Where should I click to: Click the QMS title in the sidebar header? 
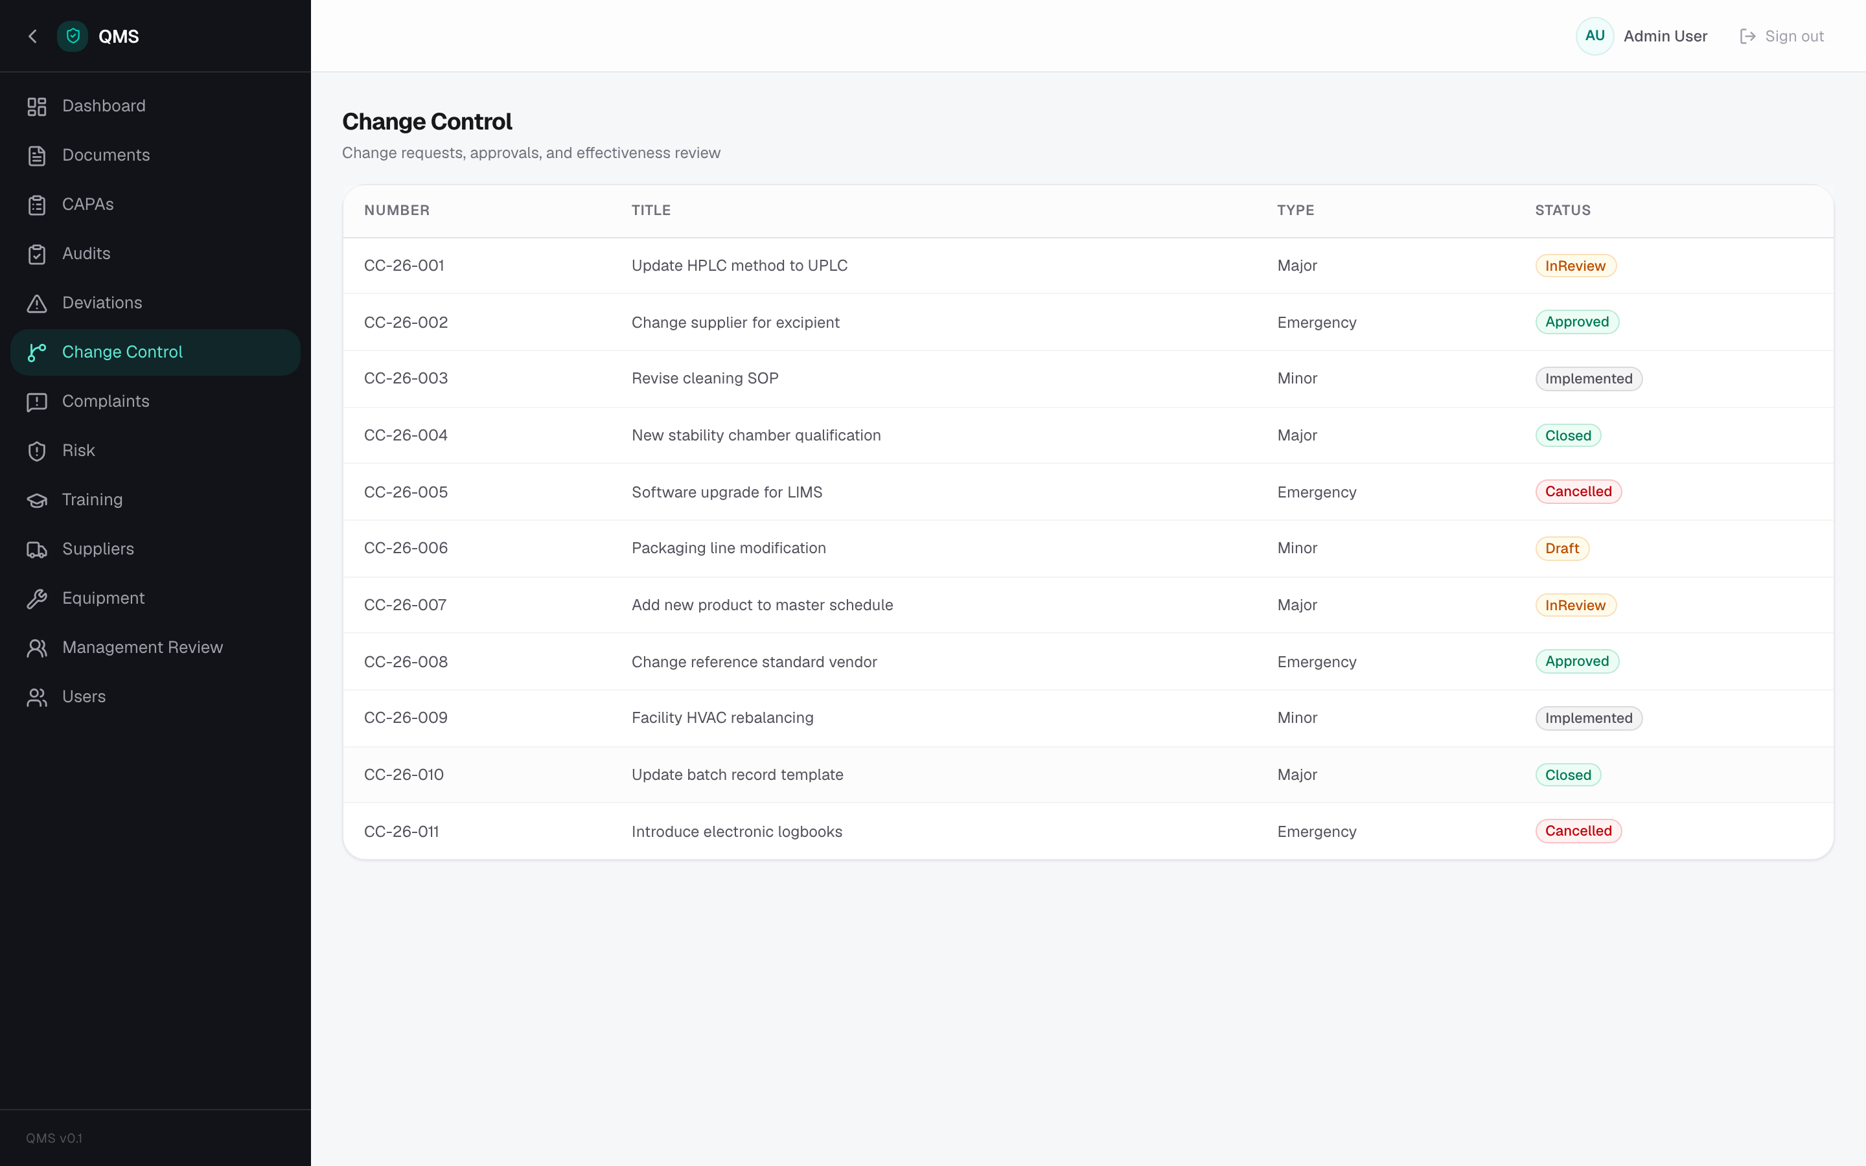[x=119, y=36]
